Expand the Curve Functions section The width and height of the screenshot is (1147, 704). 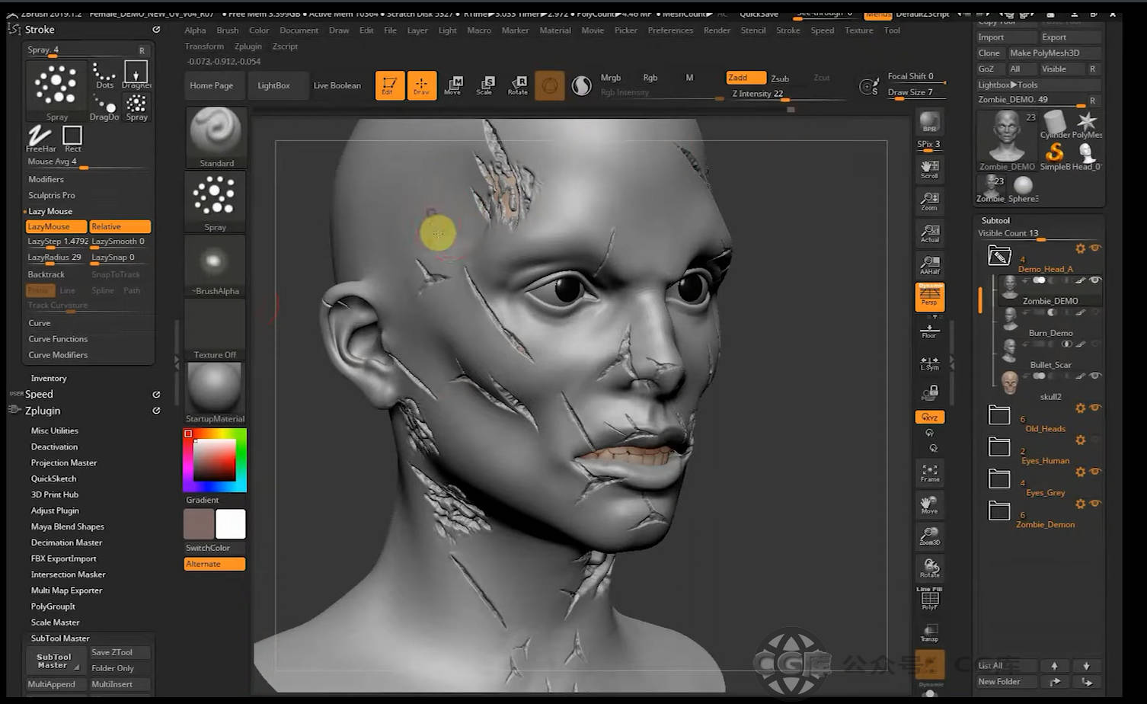coord(58,339)
